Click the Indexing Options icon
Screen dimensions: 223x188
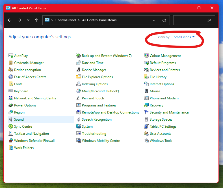(x=79, y=84)
